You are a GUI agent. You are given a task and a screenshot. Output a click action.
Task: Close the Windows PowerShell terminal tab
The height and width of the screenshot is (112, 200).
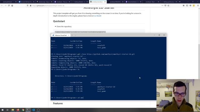[x=68, y=35]
